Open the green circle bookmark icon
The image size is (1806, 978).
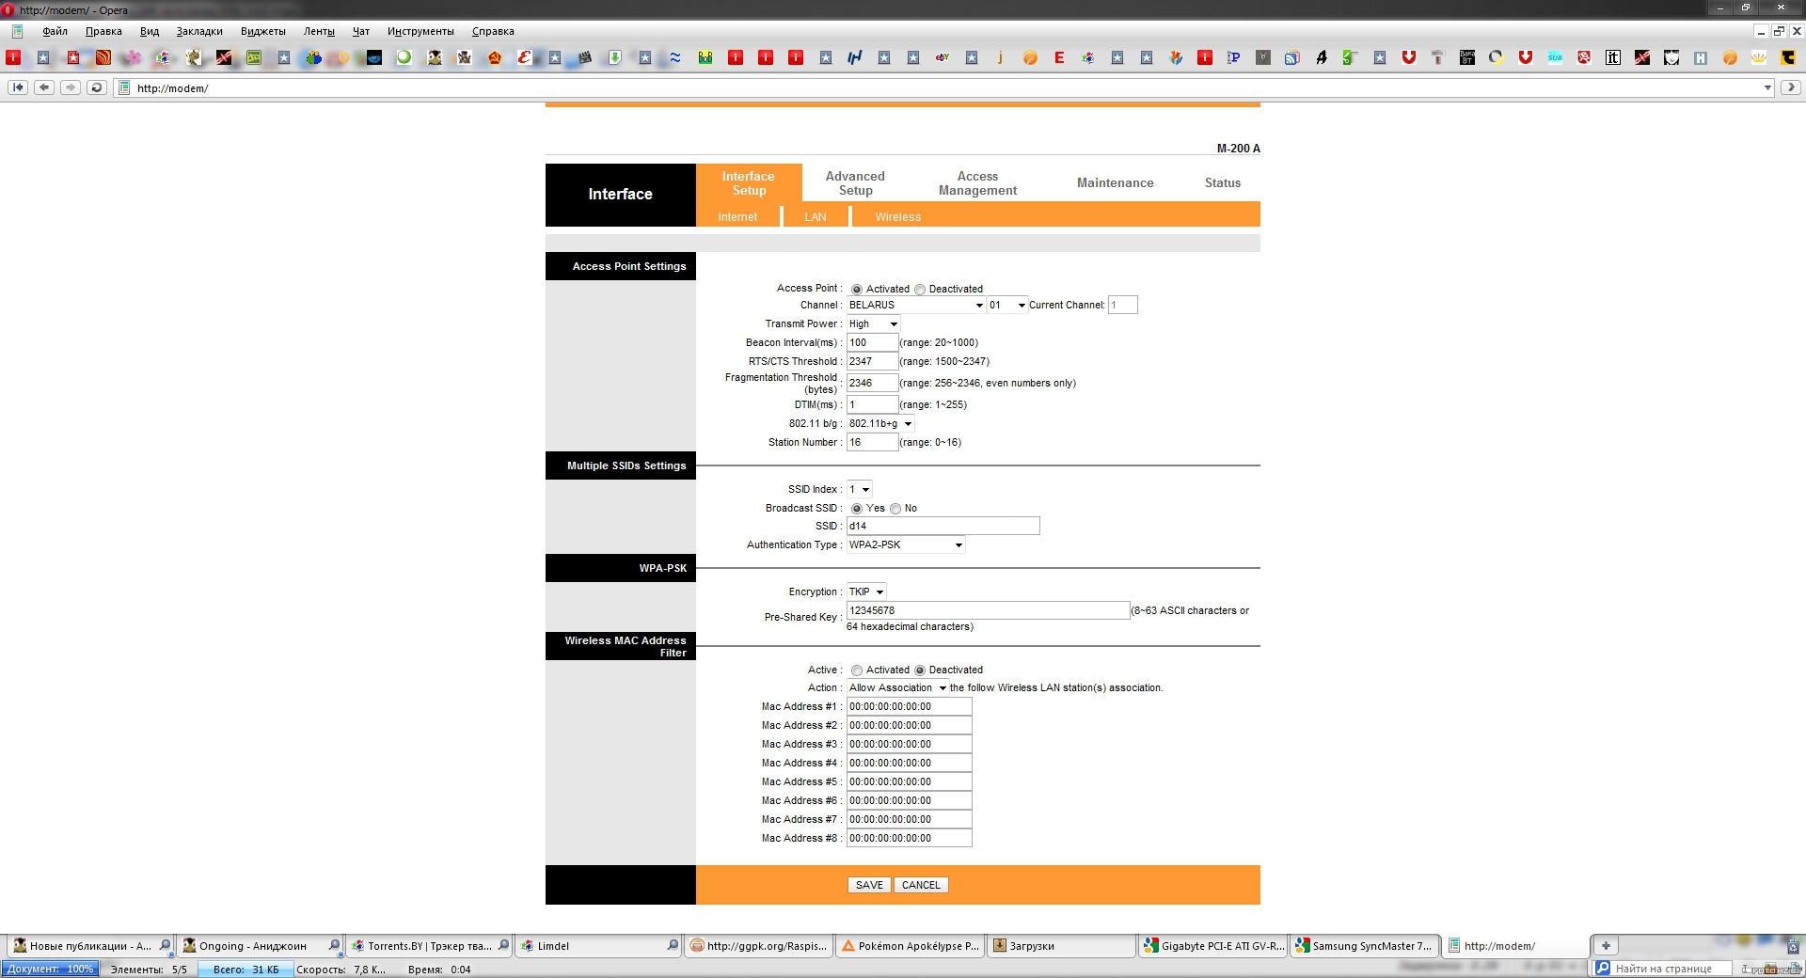(404, 57)
